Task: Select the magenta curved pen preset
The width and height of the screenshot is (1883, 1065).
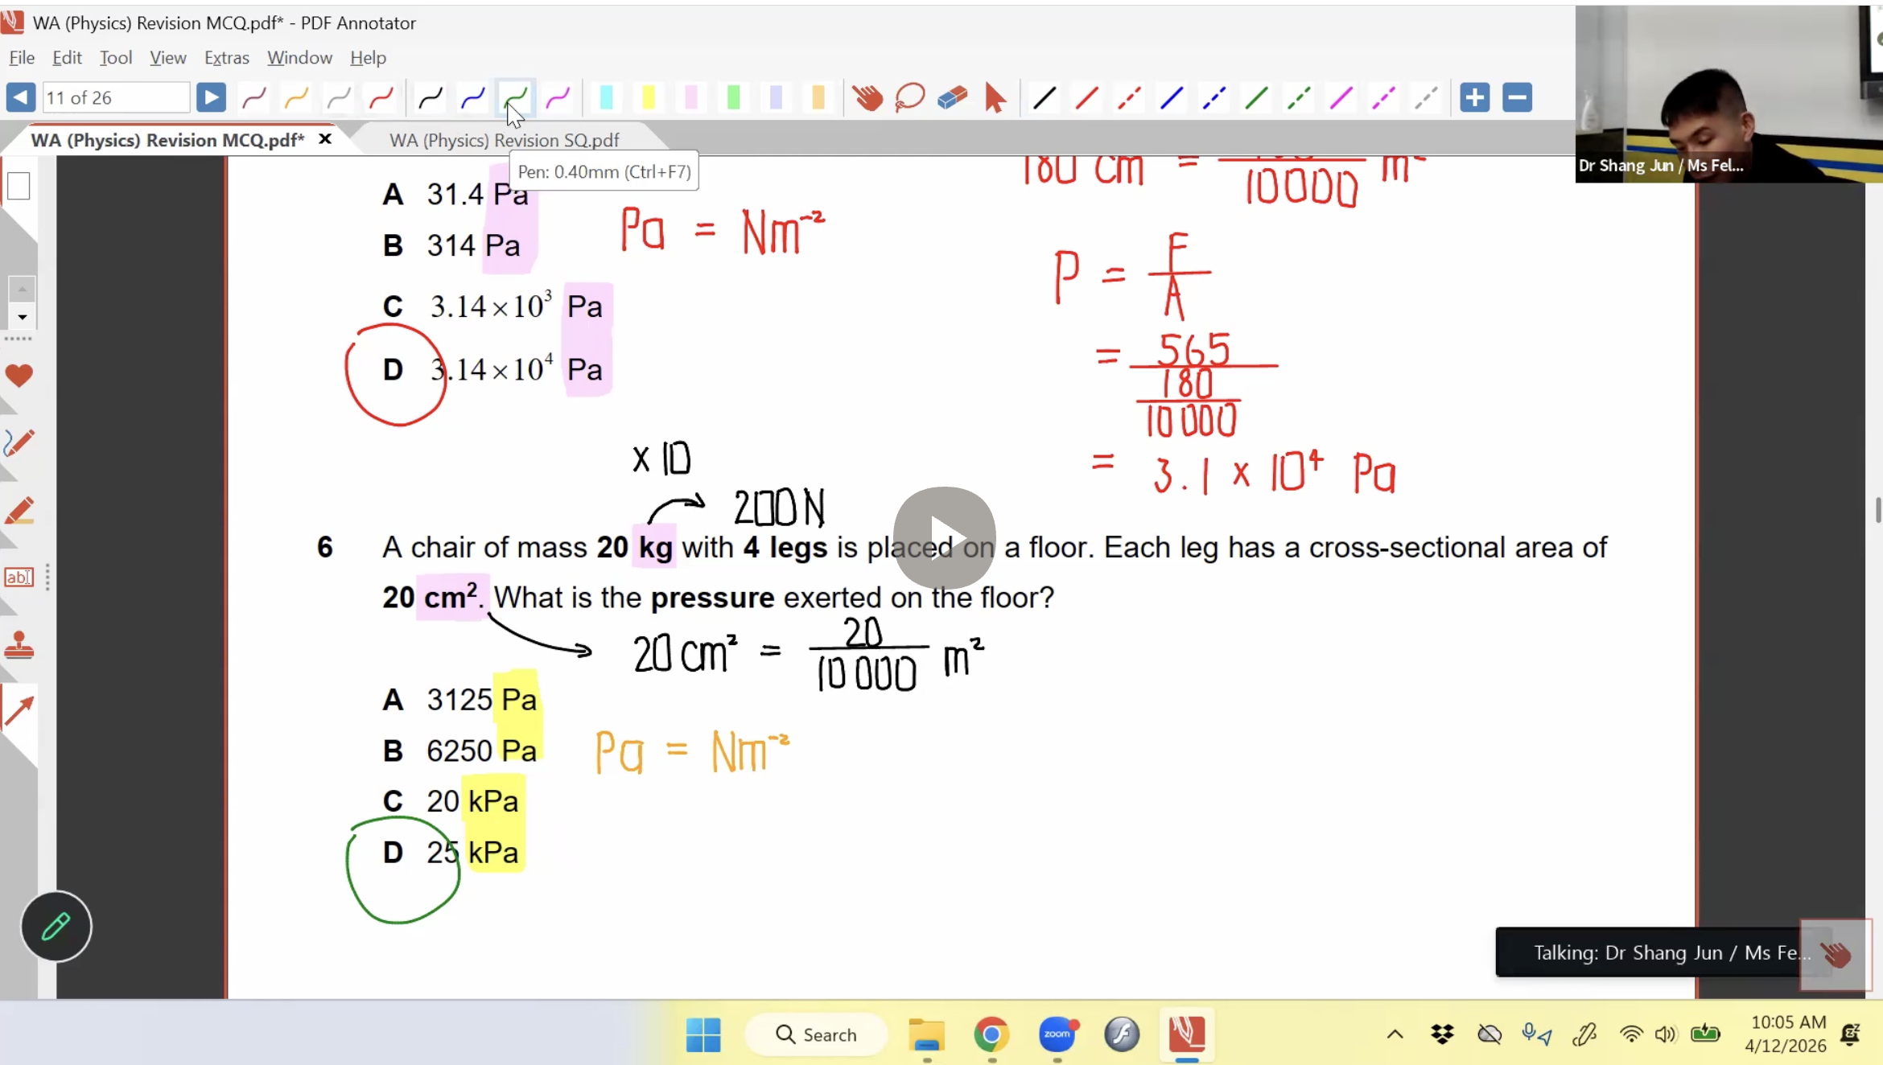Action: tap(558, 97)
